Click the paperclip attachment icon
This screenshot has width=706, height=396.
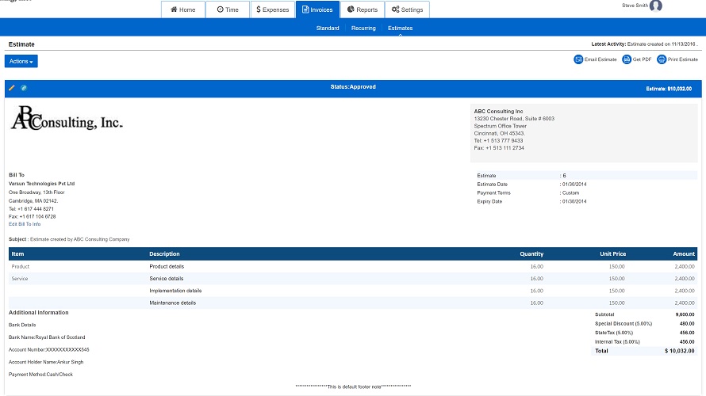click(24, 87)
